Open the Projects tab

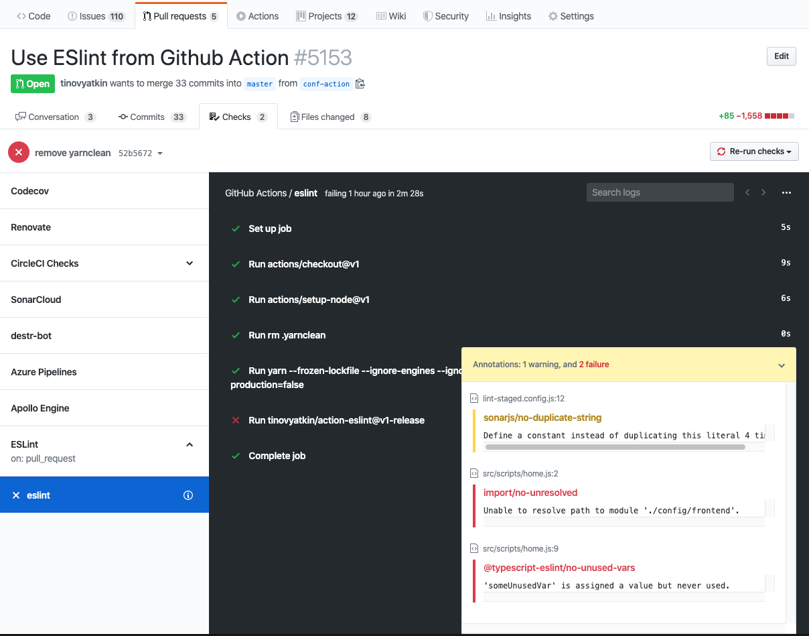(x=327, y=16)
